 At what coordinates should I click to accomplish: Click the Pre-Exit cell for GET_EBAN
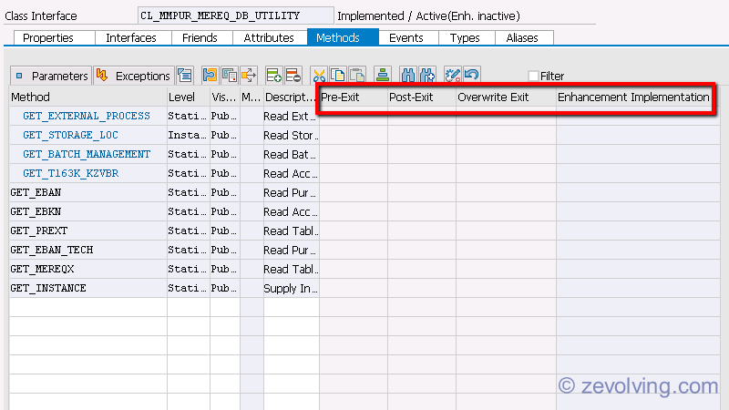click(x=354, y=192)
